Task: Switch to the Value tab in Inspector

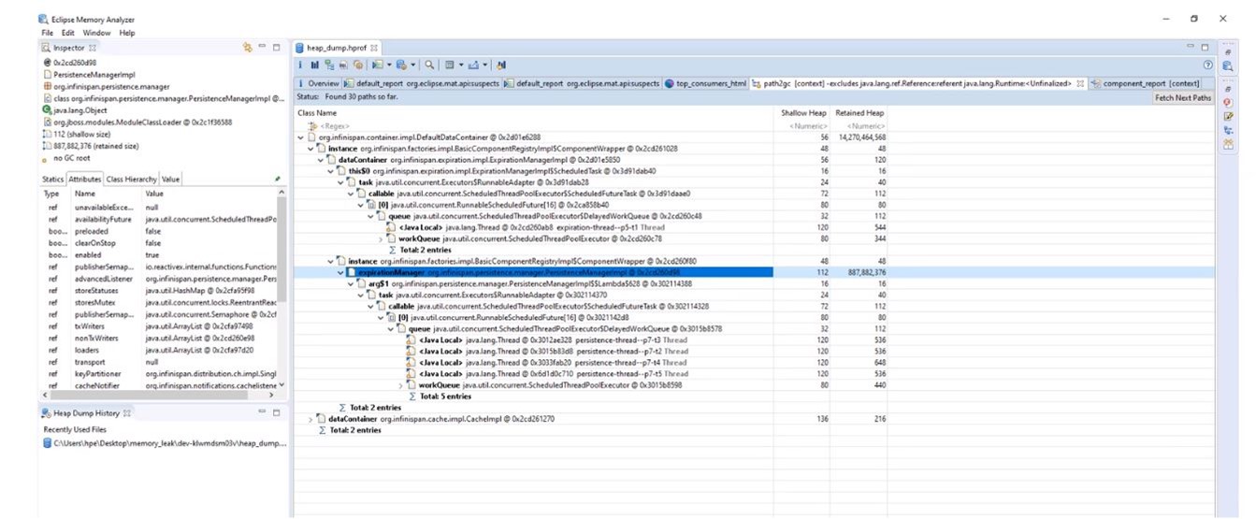Action: pos(170,179)
